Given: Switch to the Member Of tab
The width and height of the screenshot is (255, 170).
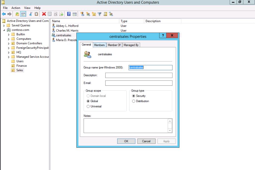Looking at the screenshot, I should 114,45.
